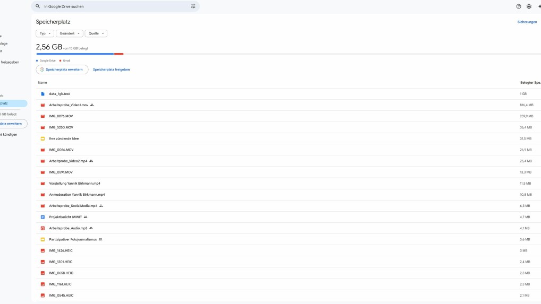Click image icon of IMG_1426.HEIC
This screenshot has width=541, height=304.
(43, 250)
